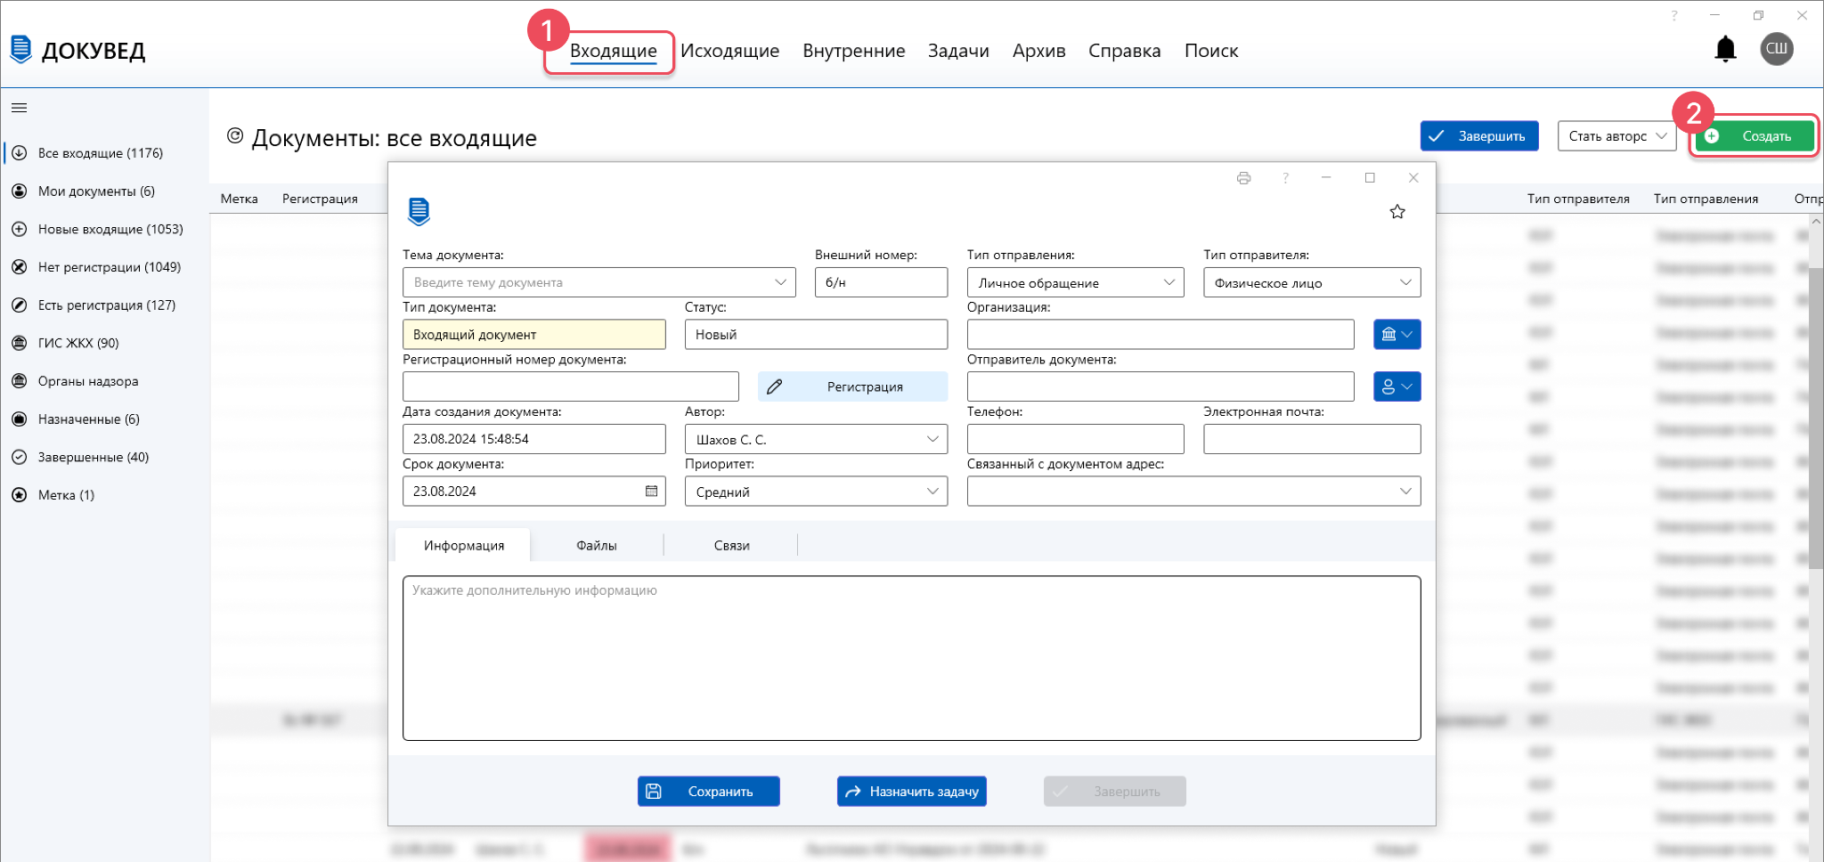The image size is (1824, 862).
Task: Click the Назначить задачу button
Action: point(911,791)
